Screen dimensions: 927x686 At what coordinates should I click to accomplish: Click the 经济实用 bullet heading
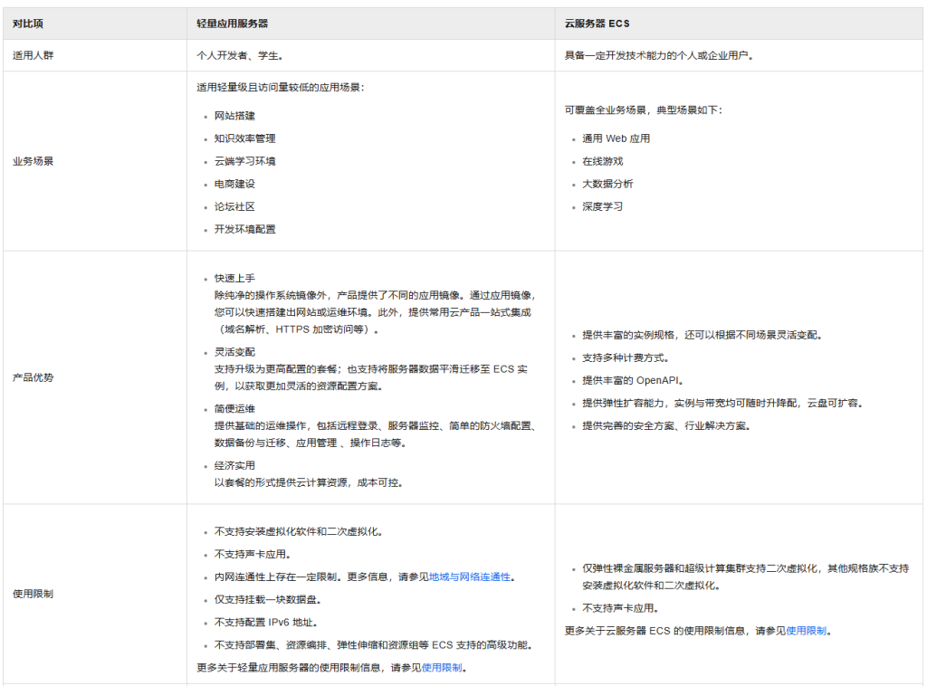click(234, 465)
